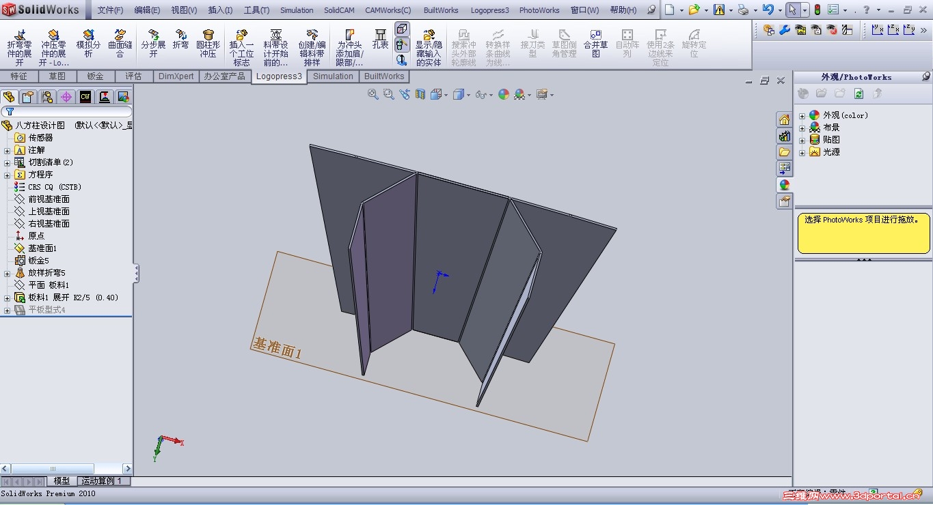933x505 pixels.
Task: Switch to the 钣金 sheet metal tab
Action: [x=96, y=76]
